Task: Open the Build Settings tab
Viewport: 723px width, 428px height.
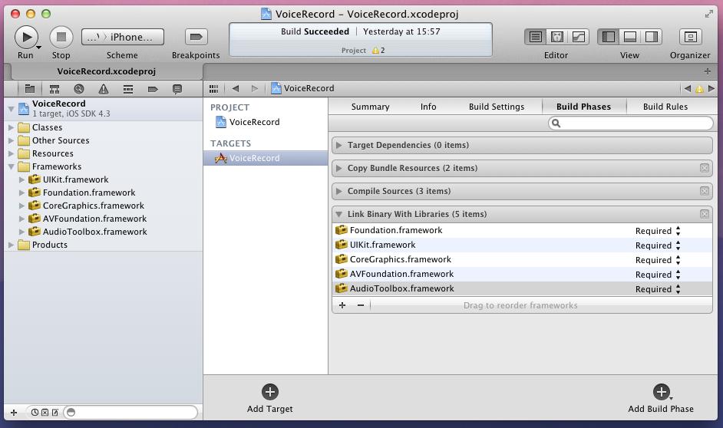Action: coord(497,107)
